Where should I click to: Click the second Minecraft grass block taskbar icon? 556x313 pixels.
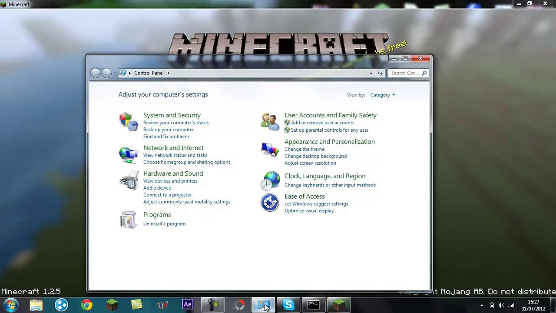pos(339,305)
